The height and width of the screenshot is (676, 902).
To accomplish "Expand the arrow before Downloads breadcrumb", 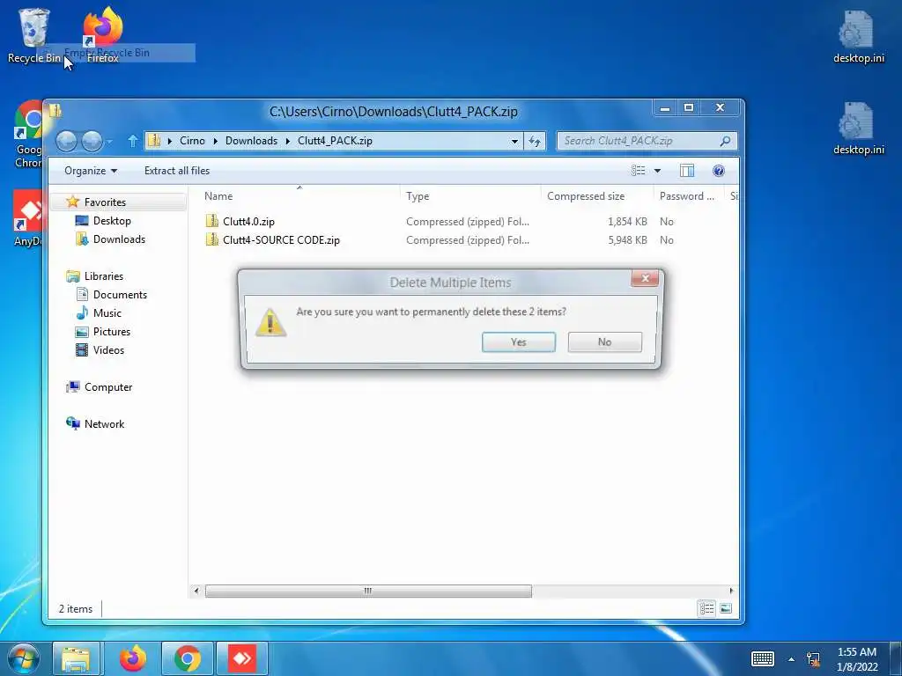I will [215, 141].
